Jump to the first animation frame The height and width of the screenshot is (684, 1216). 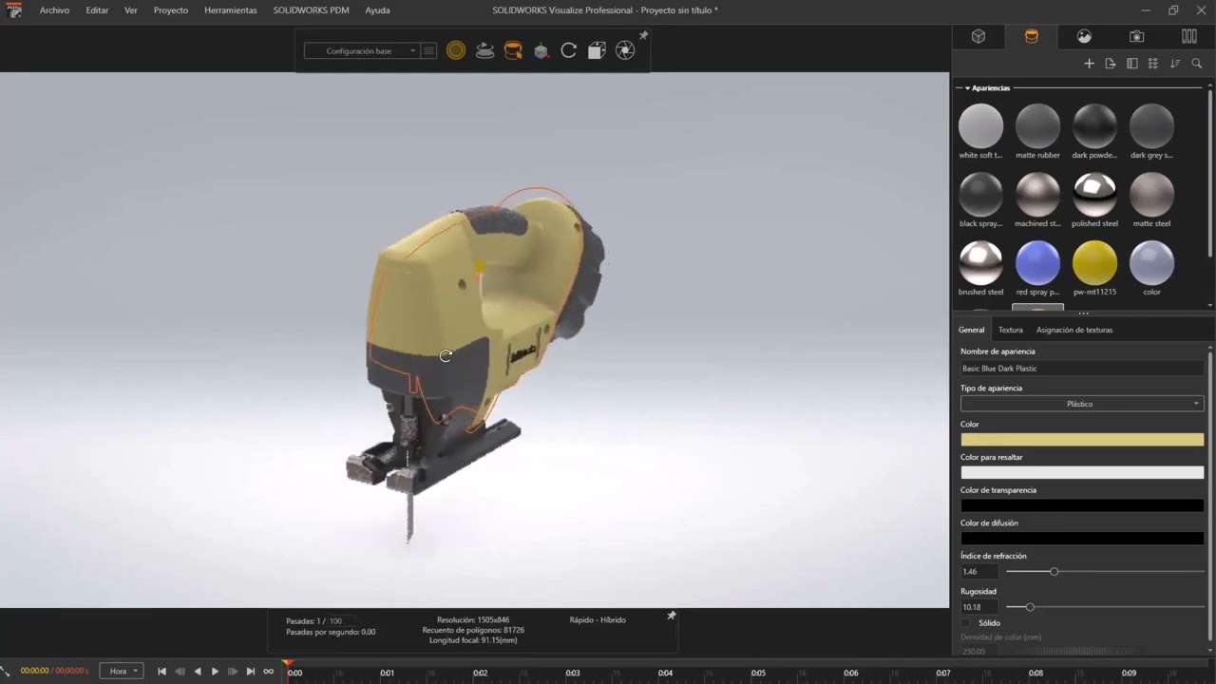pos(161,672)
